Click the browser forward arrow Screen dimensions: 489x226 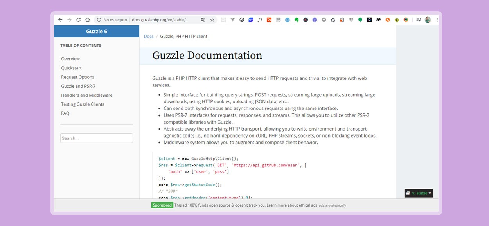tap(69, 20)
